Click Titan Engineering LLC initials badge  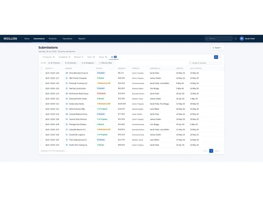(67, 140)
